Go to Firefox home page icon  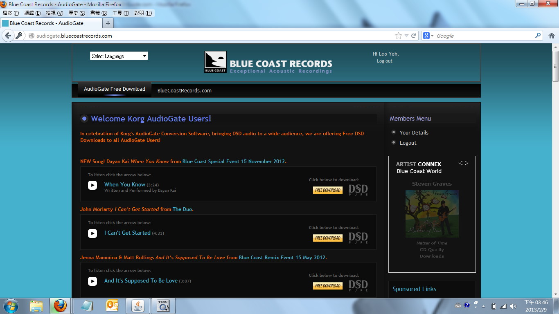[x=552, y=36]
